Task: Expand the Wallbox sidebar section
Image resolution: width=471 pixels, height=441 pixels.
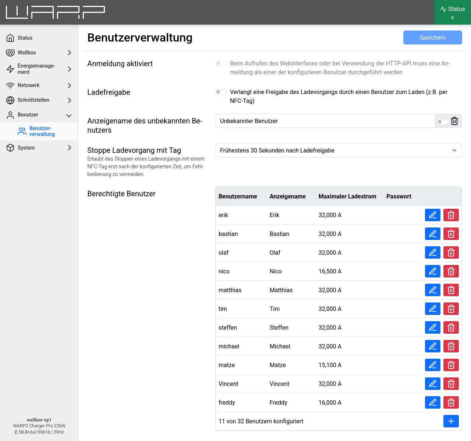Action: [39, 53]
